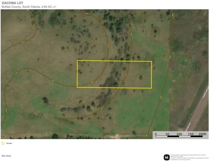Click the top-left corner of yellow boundary

[78, 61]
